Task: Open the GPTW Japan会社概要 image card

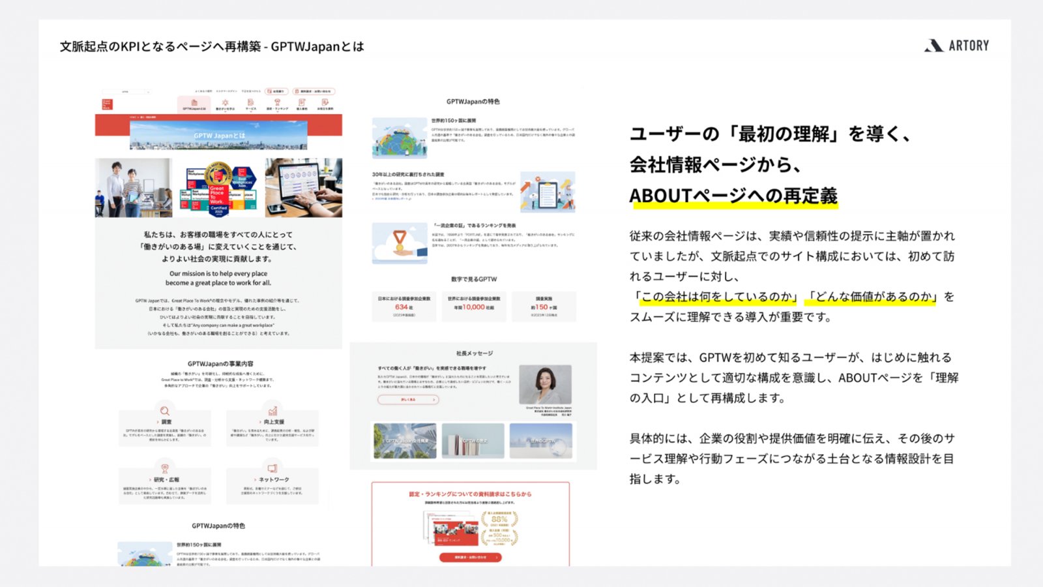Action: 405,441
